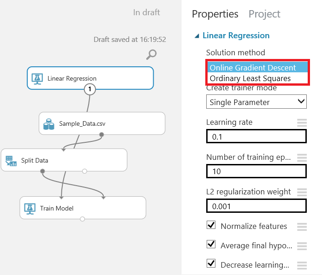Click the Linear Regression output port
Screen dimensions: 322x275
click(x=90, y=89)
